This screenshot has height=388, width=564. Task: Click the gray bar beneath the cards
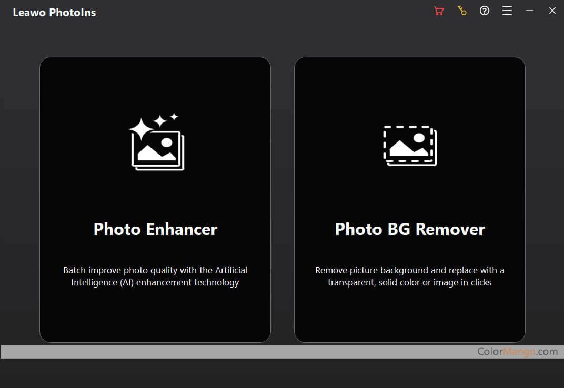(237, 352)
